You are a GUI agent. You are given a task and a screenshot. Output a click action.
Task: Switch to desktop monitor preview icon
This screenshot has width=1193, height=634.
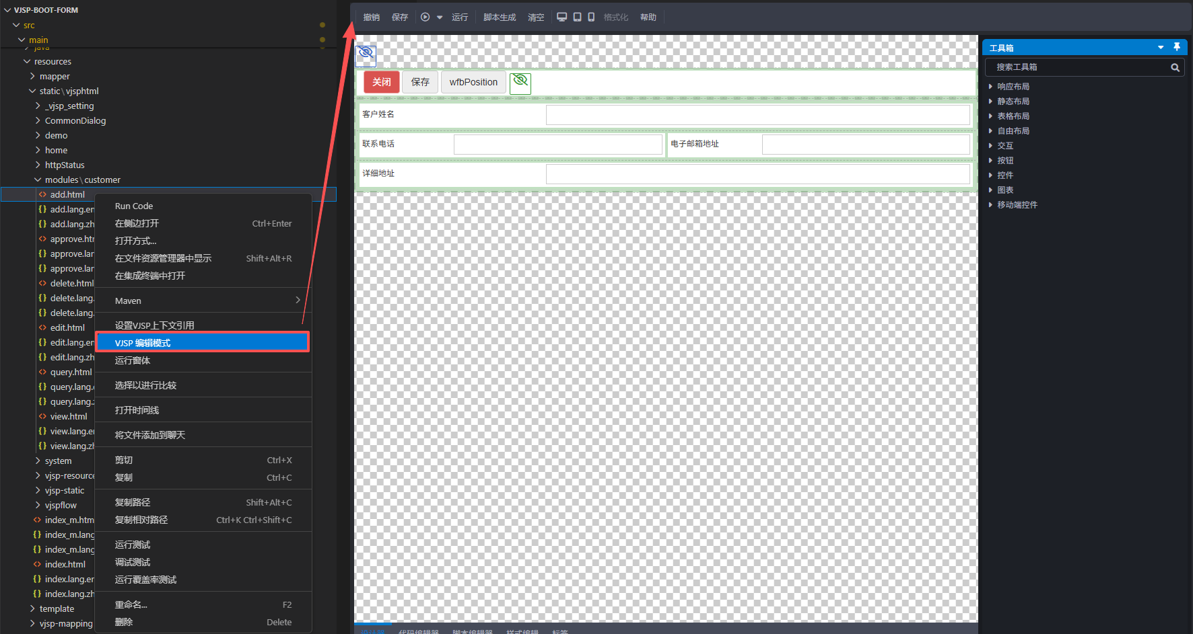click(561, 17)
